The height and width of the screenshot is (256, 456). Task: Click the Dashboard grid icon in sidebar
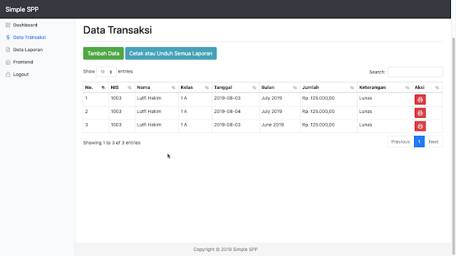(8, 25)
